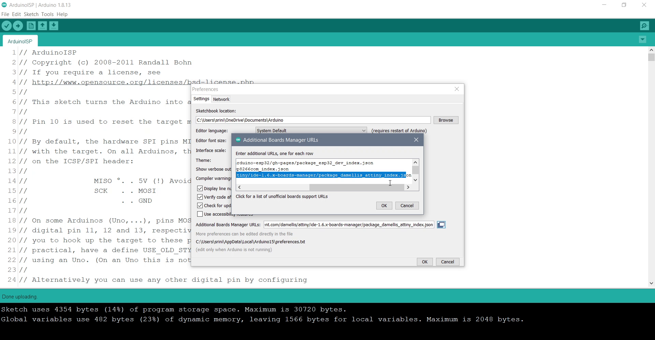This screenshot has width=655, height=340.
Task: Click Cancel in the Preferences dialog
Action: point(448,262)
